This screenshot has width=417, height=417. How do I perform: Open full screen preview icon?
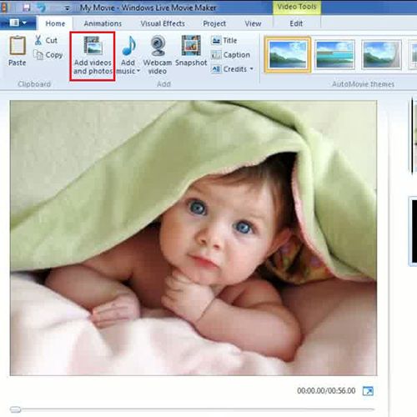click(x=368, y=391)
